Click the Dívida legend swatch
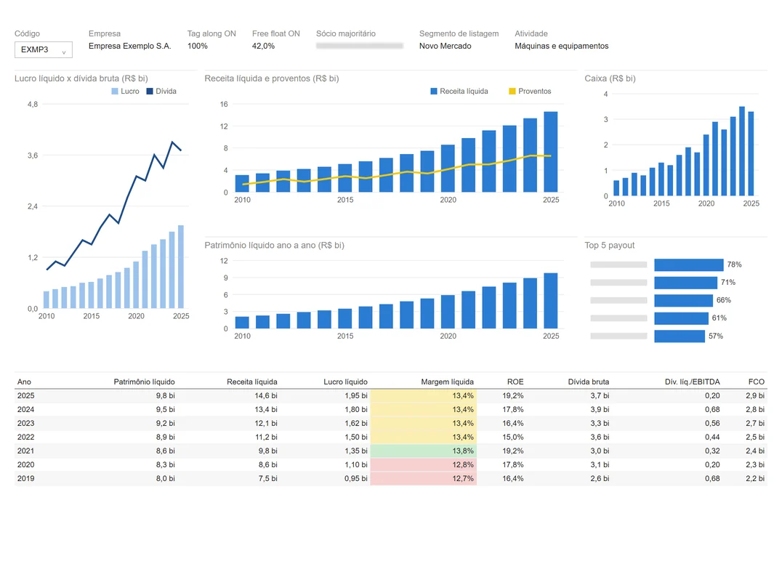This screenshot has height=561, width=782. (x=150, y=92)
